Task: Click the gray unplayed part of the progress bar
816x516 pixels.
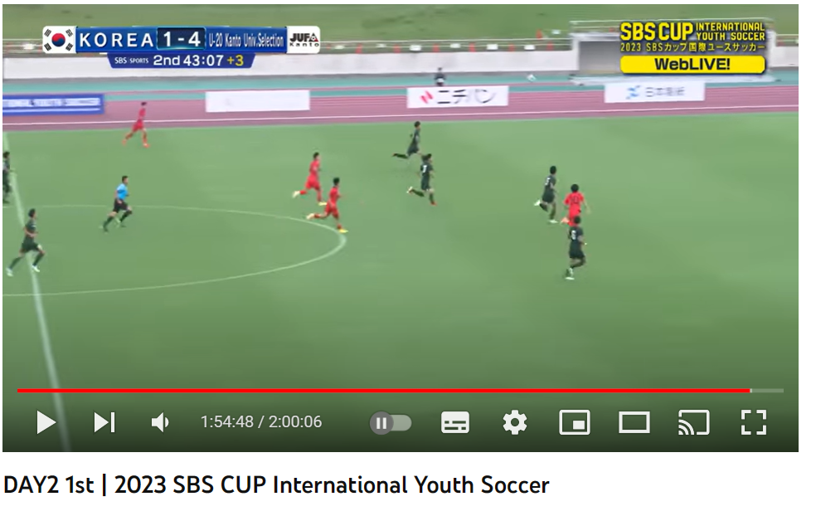Action: tap(768, 391)
